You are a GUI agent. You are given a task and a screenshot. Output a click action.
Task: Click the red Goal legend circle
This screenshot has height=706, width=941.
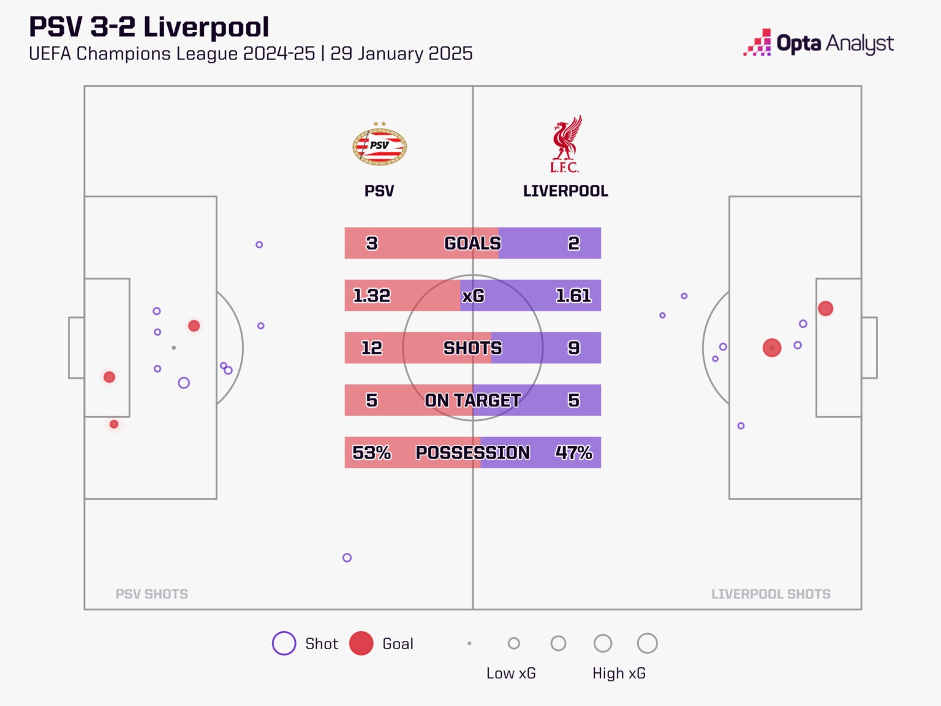click(361, 643)
